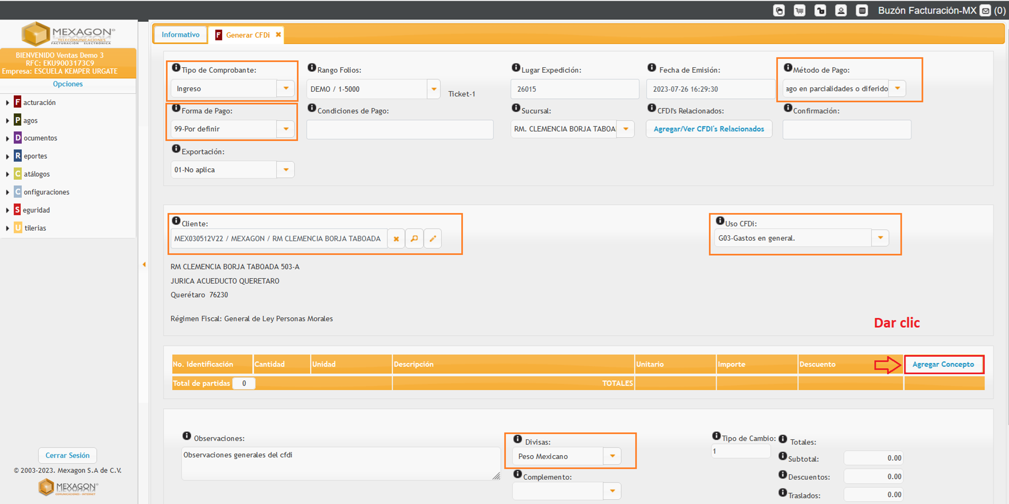Click the unlock padlock icon in top bar
Screen dimensions: 1009x504
[x=820, y=11]
